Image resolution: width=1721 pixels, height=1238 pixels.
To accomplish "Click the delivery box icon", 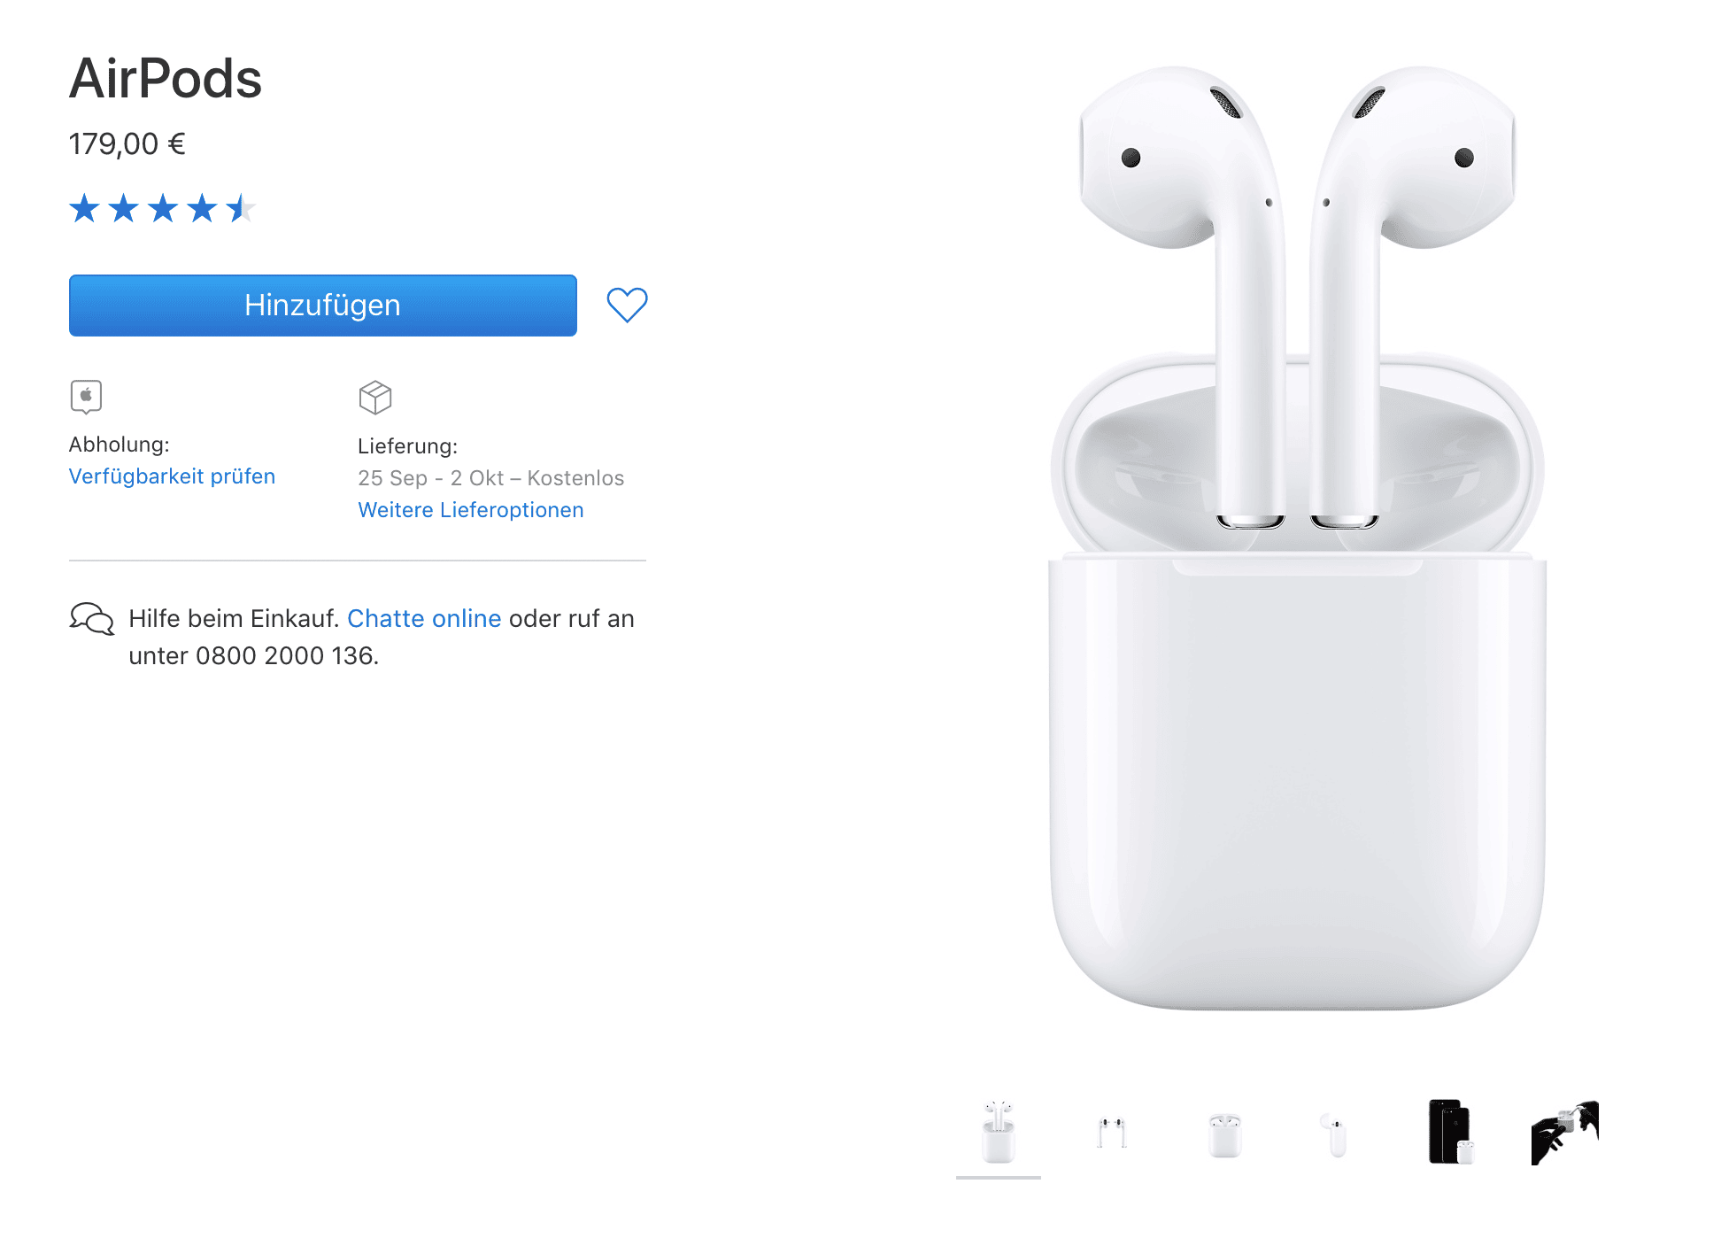I will [375, 398].
